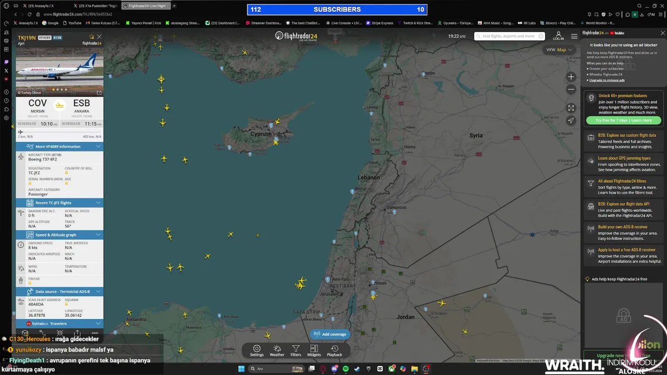Add TKJ19N flight to bookmarks icon
The image size is (667, 375).
[x=92, y=37]
